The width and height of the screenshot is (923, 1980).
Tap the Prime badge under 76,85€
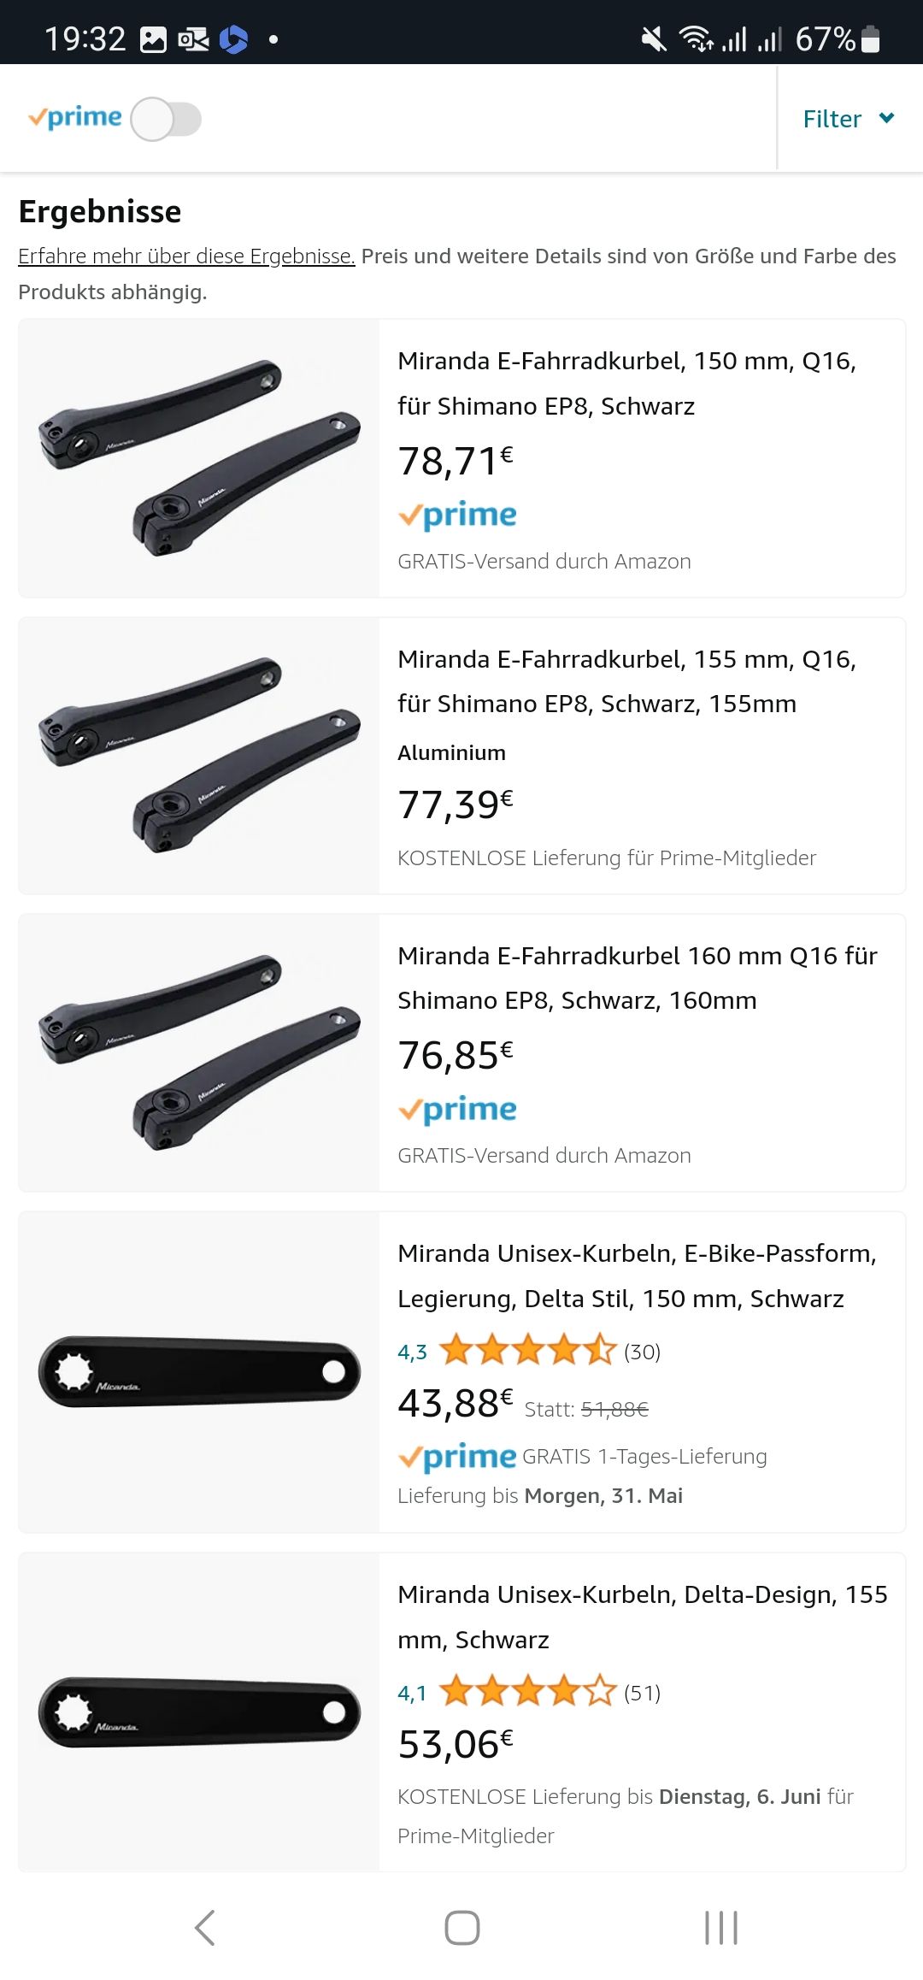click(x=457, y=1110)
